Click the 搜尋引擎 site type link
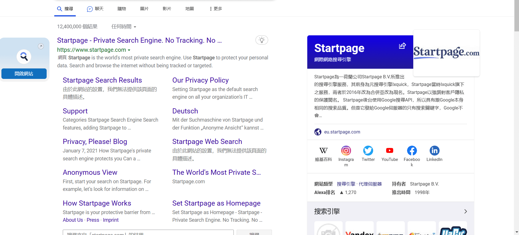 coord(346,184)
